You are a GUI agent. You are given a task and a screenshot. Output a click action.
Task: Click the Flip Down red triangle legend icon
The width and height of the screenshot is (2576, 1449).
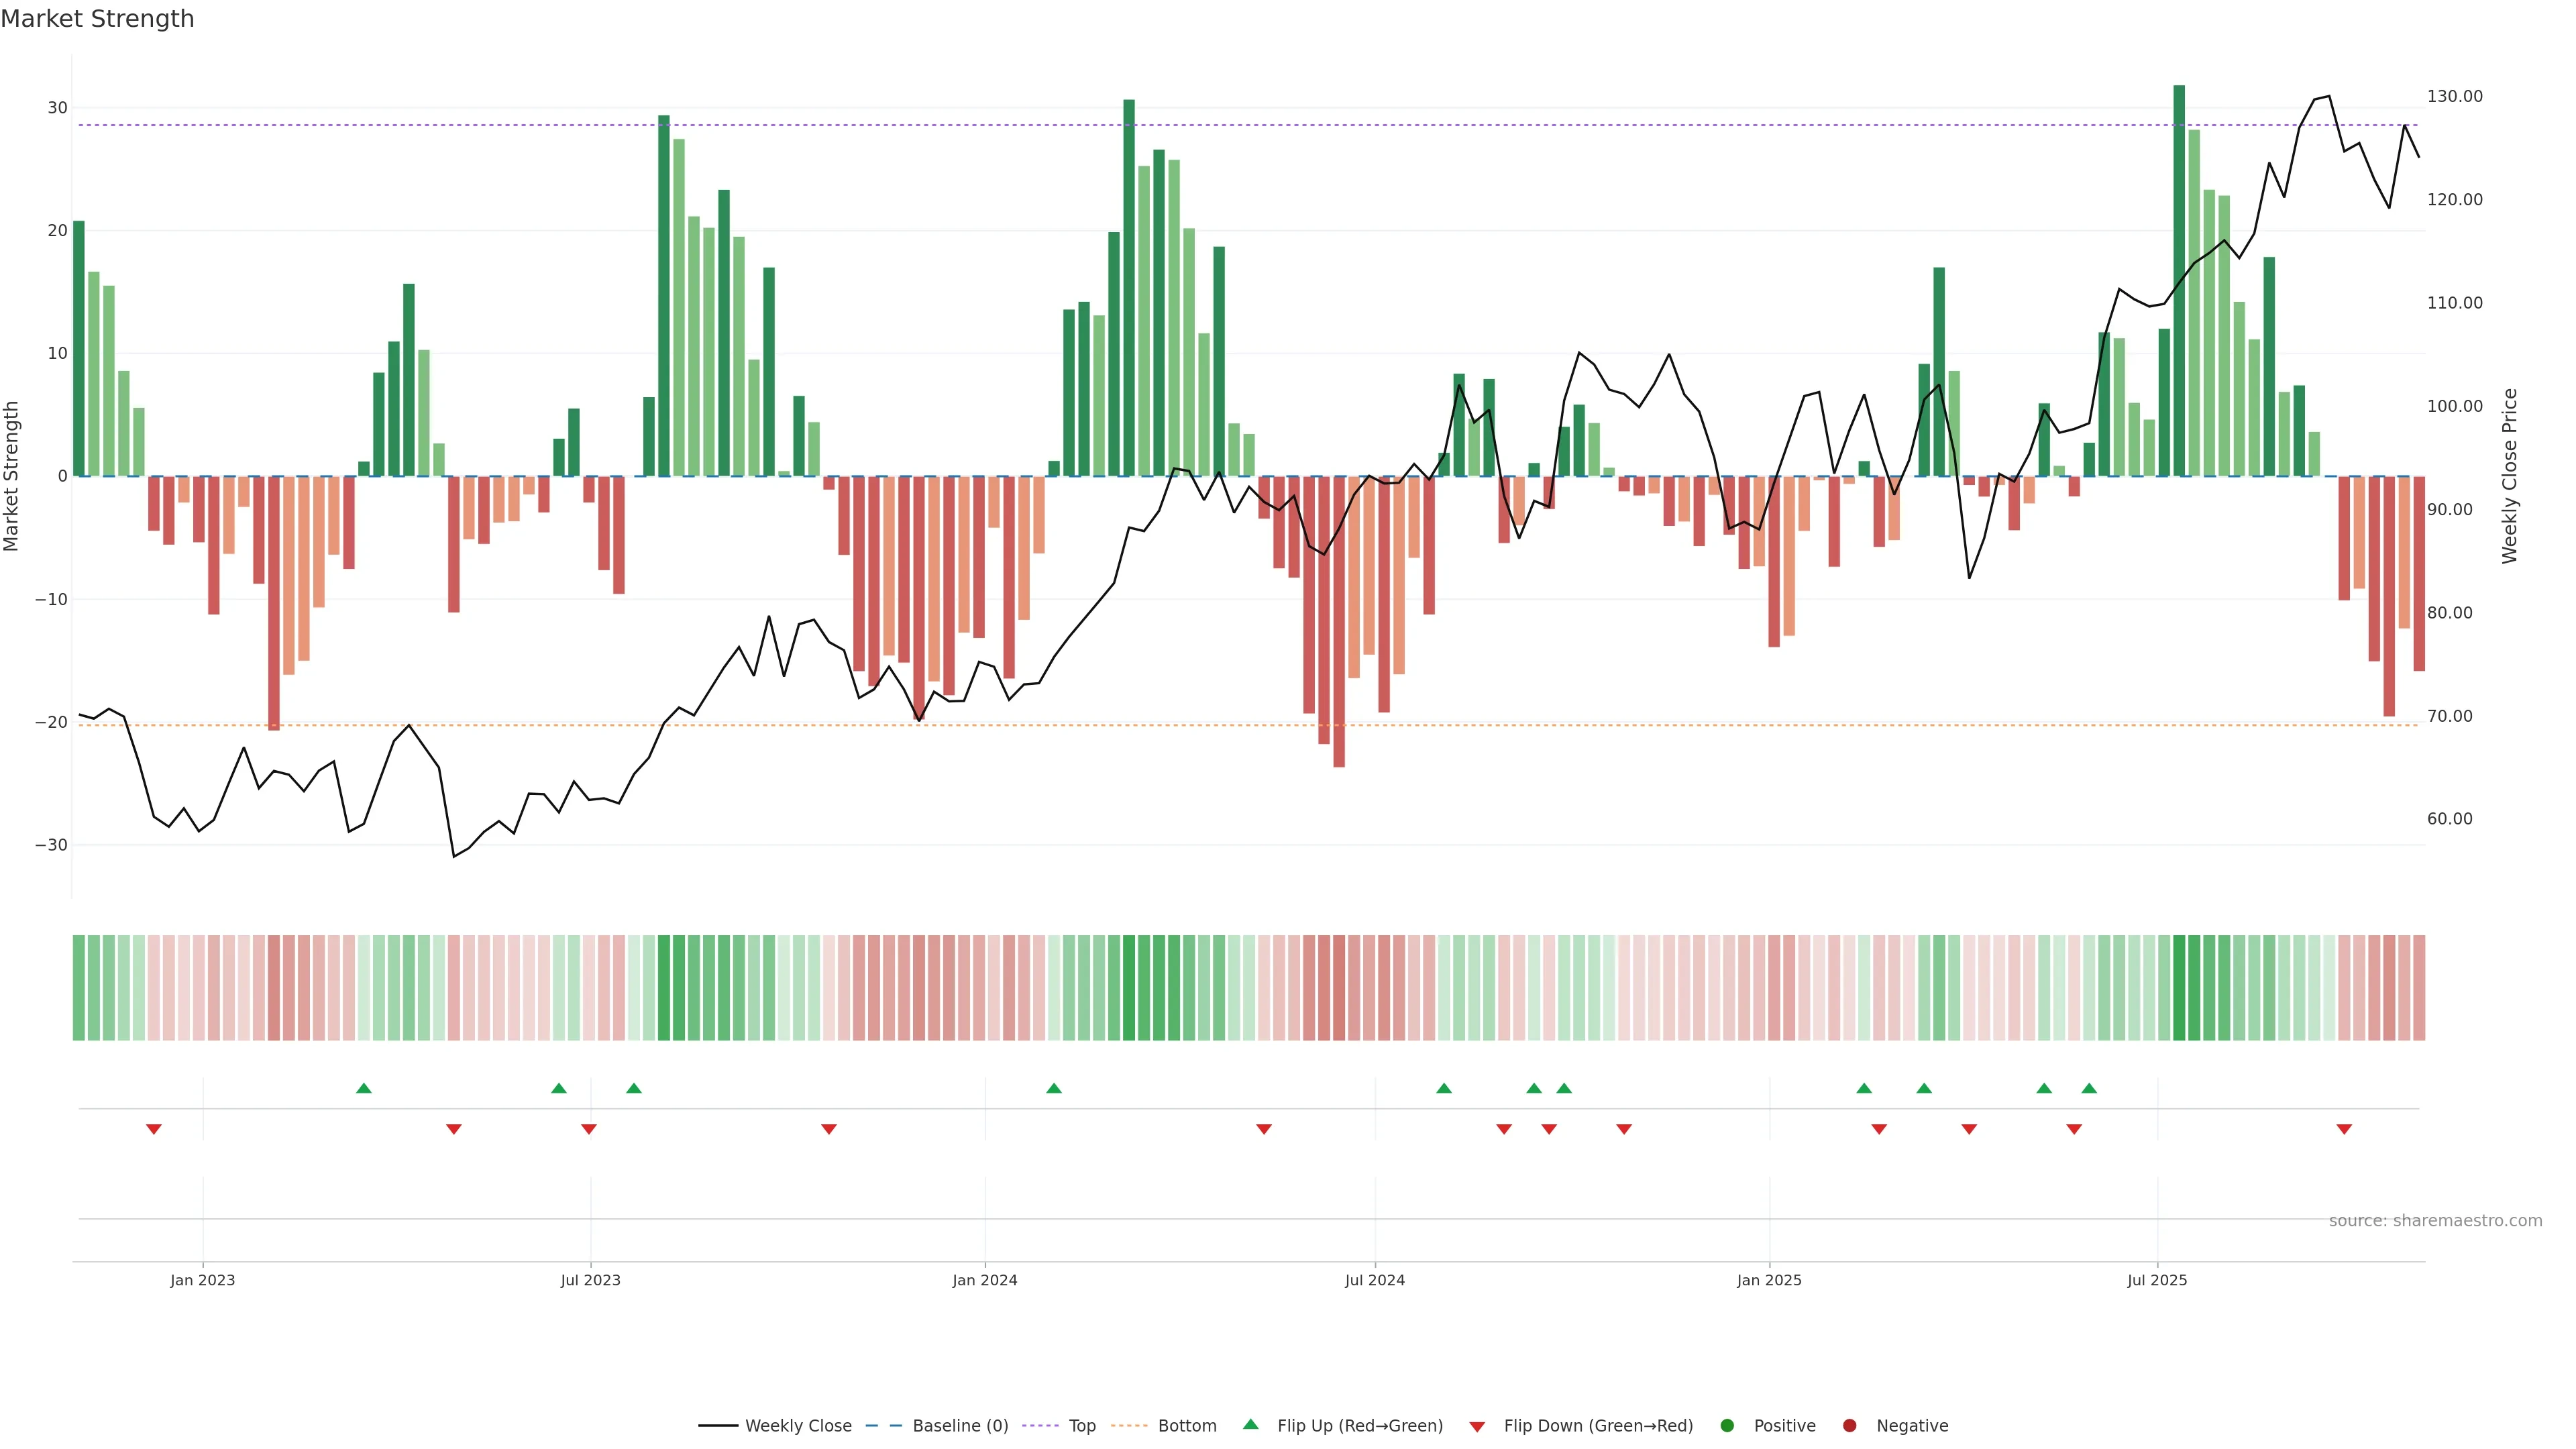(1477, 1426)
